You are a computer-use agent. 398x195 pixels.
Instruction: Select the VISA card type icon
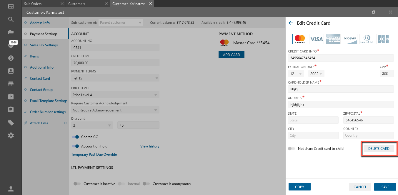pos(317,39)
